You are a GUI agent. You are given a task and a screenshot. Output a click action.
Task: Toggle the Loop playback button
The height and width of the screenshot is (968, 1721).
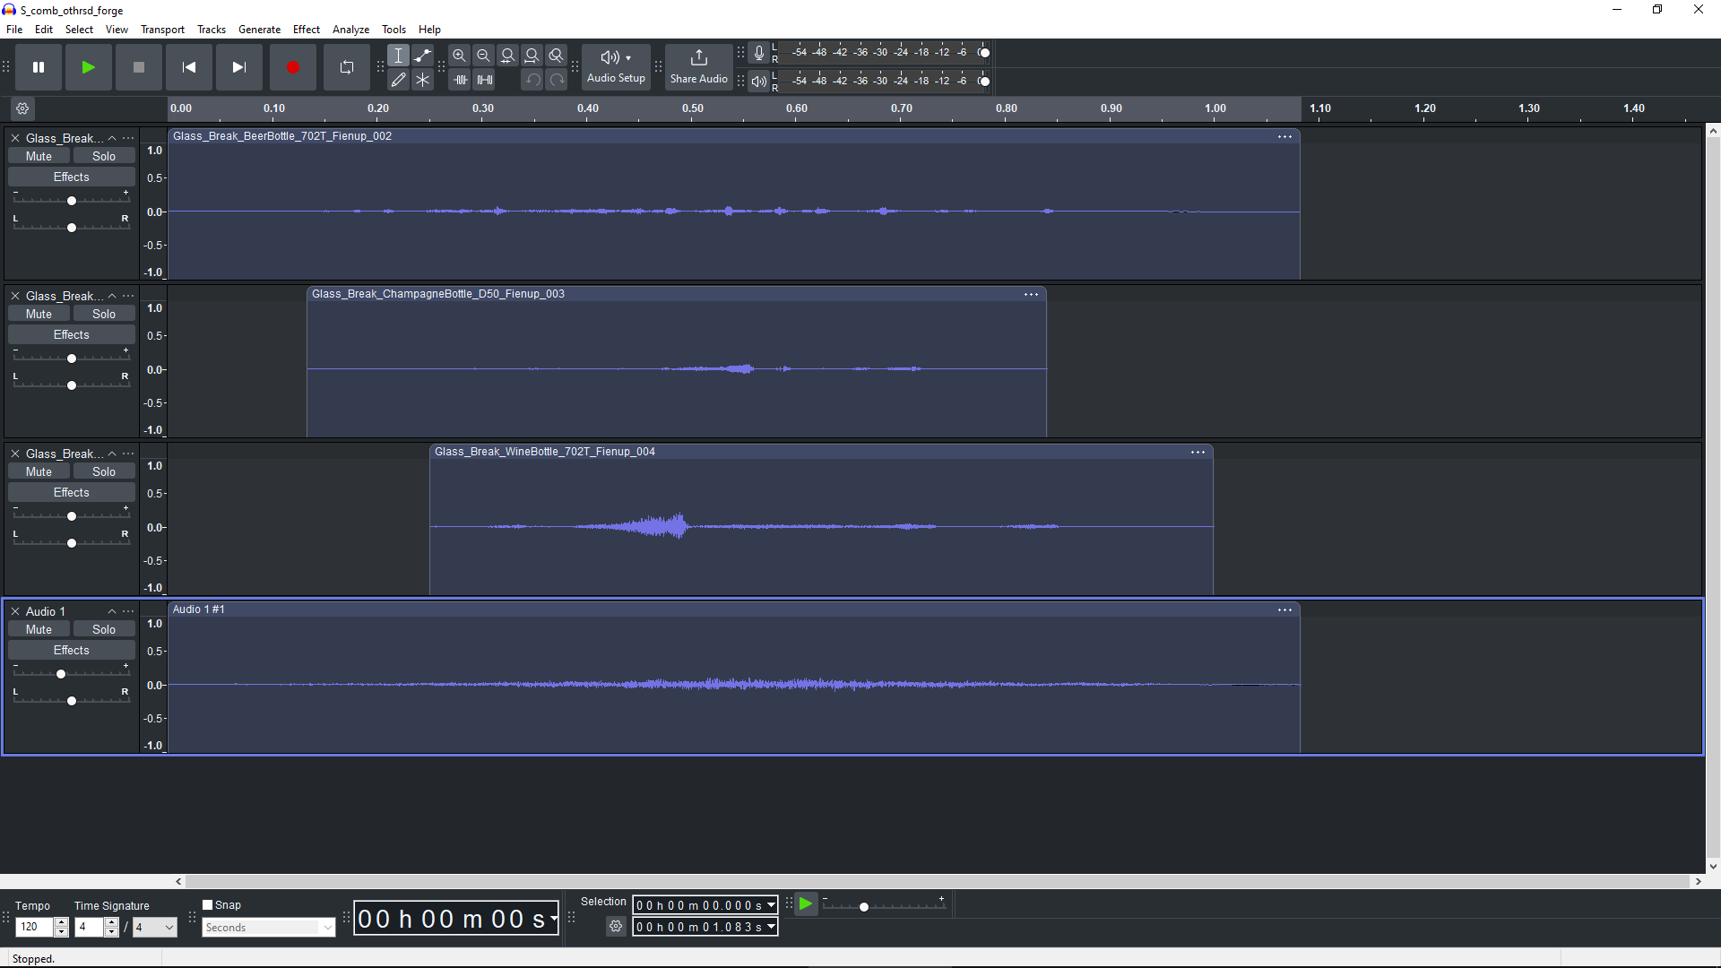click(346, 67)
